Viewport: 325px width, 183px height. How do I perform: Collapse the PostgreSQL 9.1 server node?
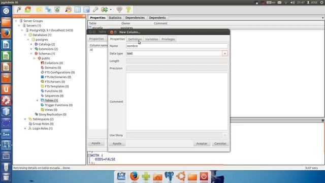pos(22,30)
